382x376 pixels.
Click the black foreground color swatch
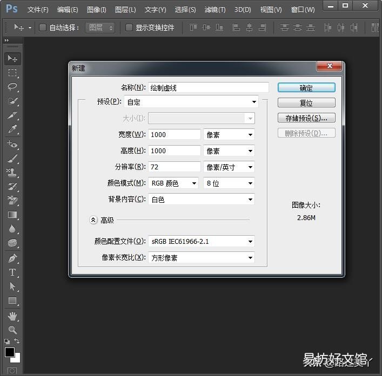pyautogui.click(x=10, y=352)
